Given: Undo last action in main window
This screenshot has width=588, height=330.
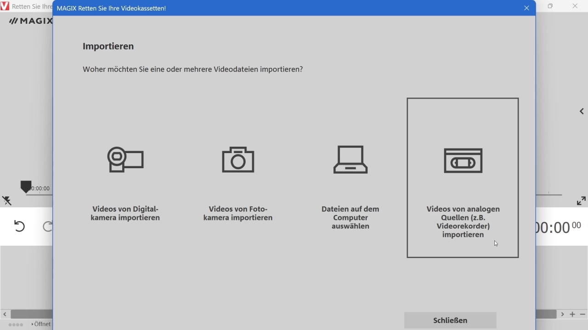Looking at the screenshot, I should (x=19, y=226).
